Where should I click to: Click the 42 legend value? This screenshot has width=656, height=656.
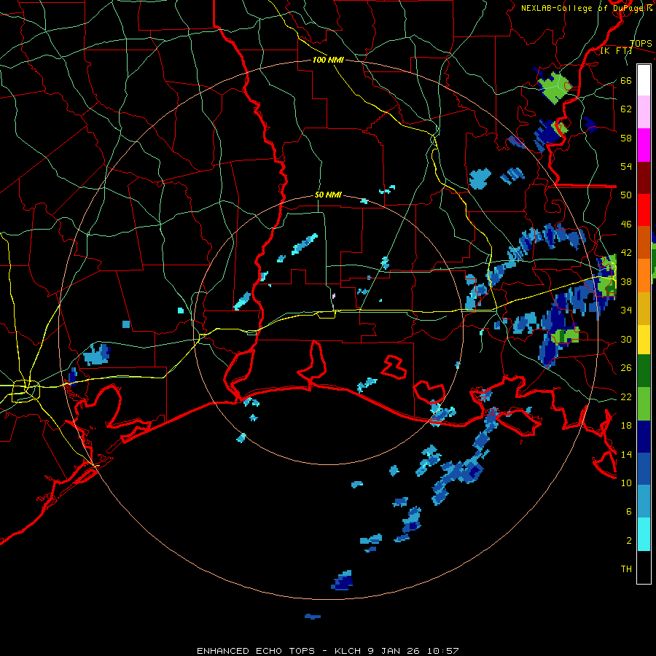tap(626, 252)
